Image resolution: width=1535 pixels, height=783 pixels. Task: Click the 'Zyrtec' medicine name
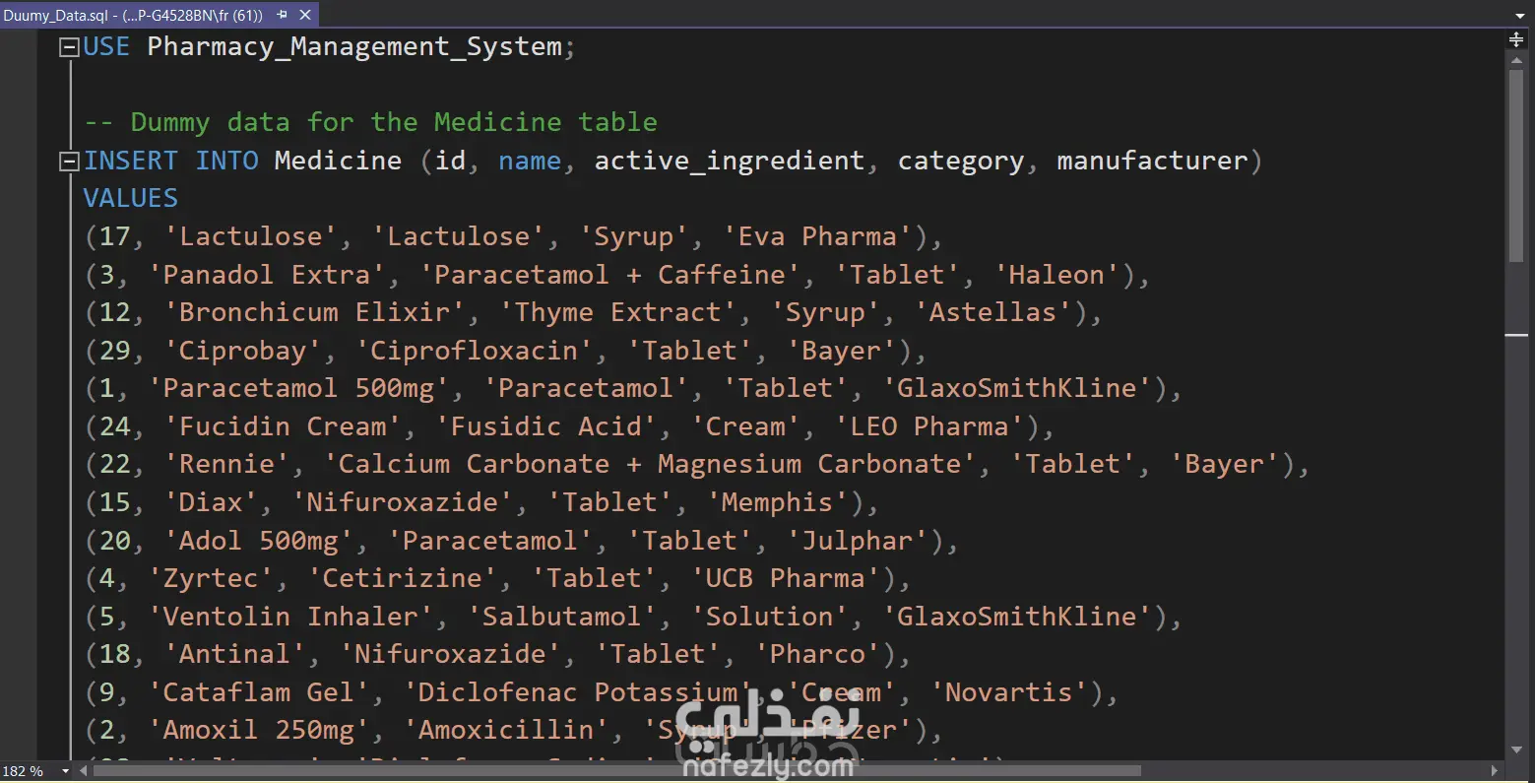(211, 579)
